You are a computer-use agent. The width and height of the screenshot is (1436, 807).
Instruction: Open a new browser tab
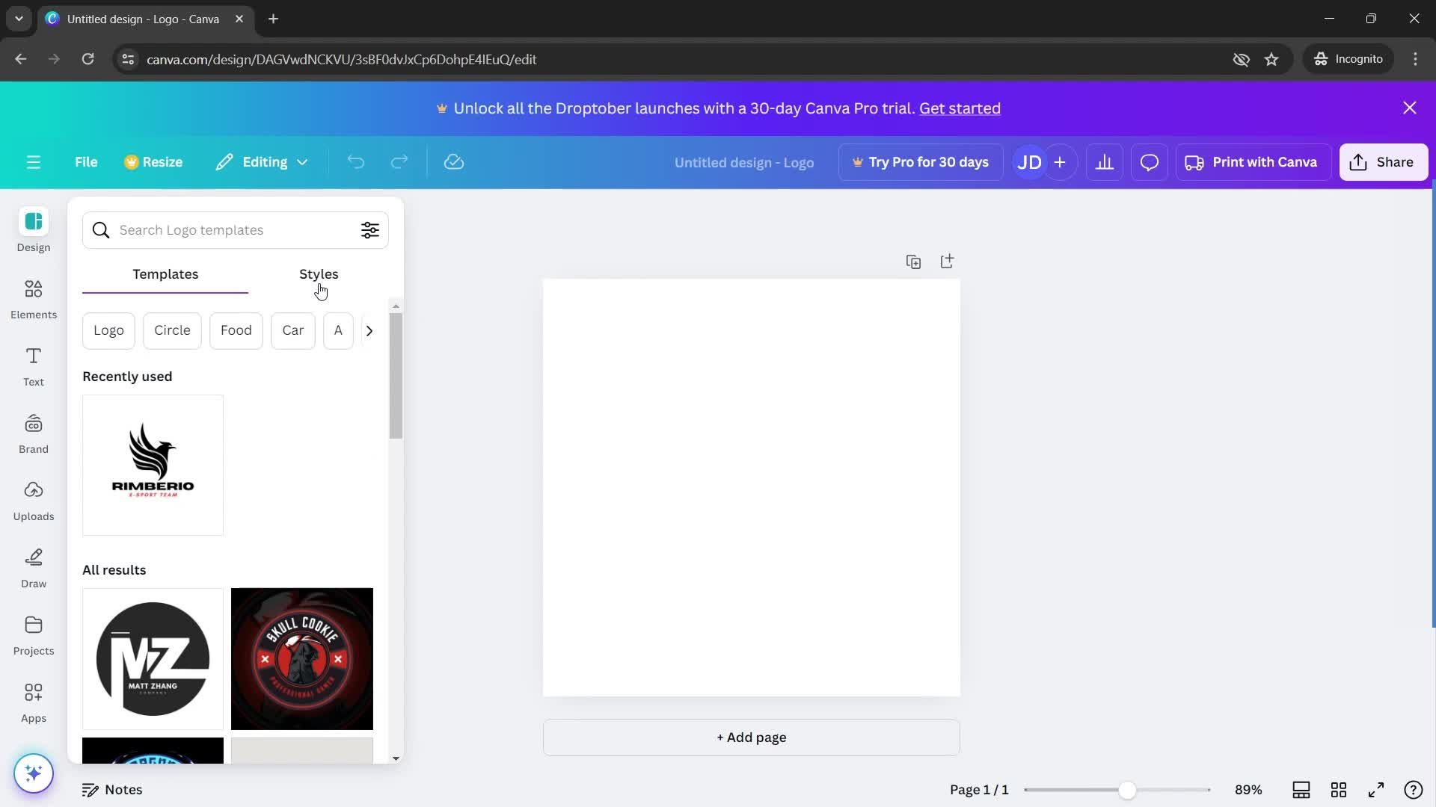(x=274, y=19)
